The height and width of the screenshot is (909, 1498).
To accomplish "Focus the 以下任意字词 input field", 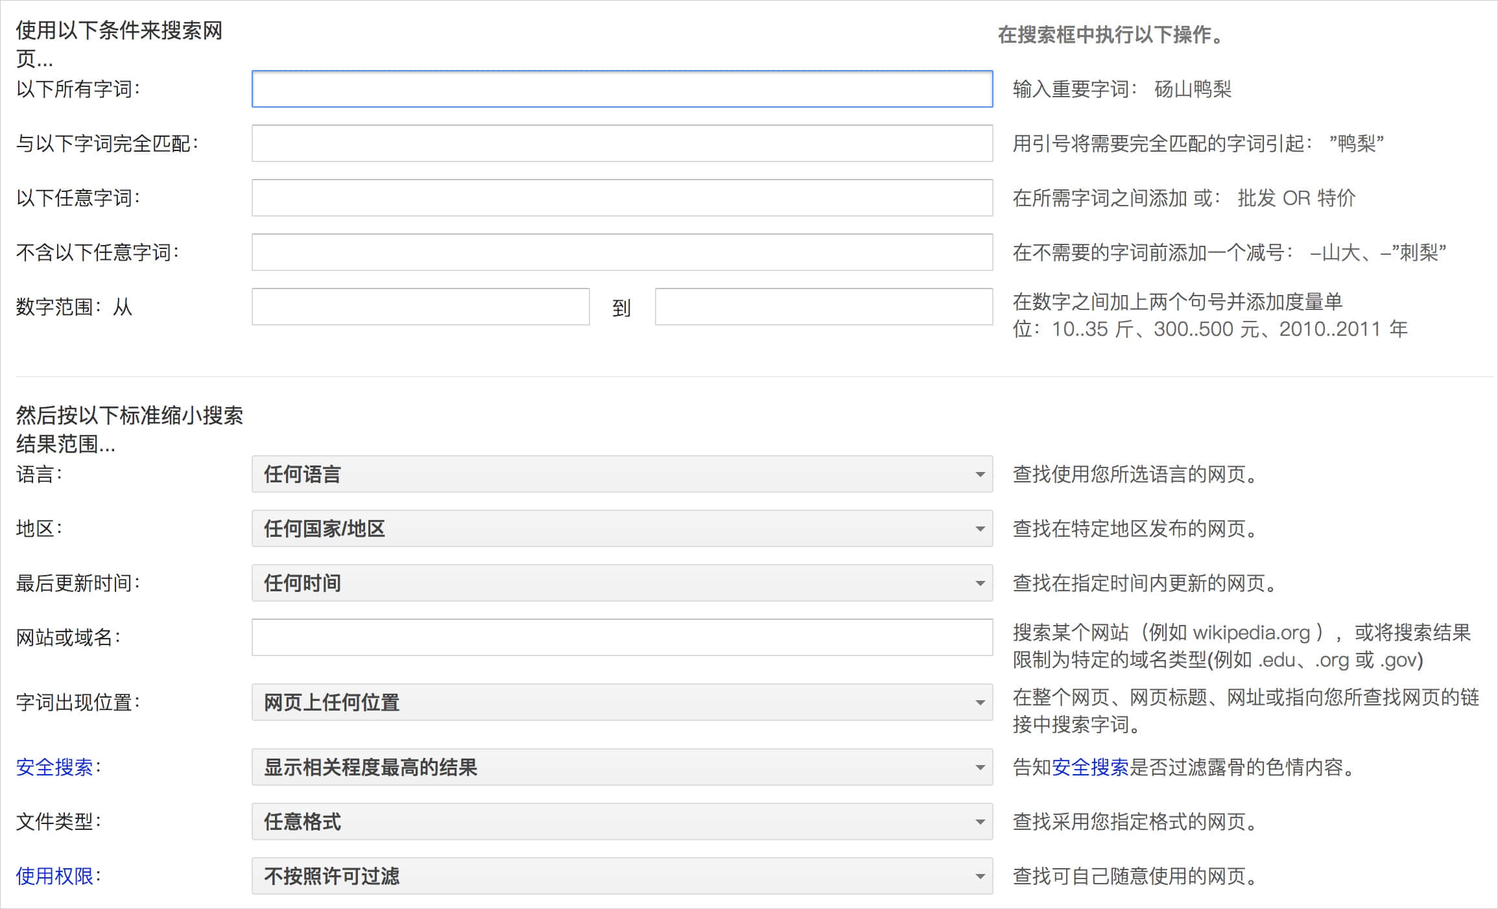I will pos(621,198).
